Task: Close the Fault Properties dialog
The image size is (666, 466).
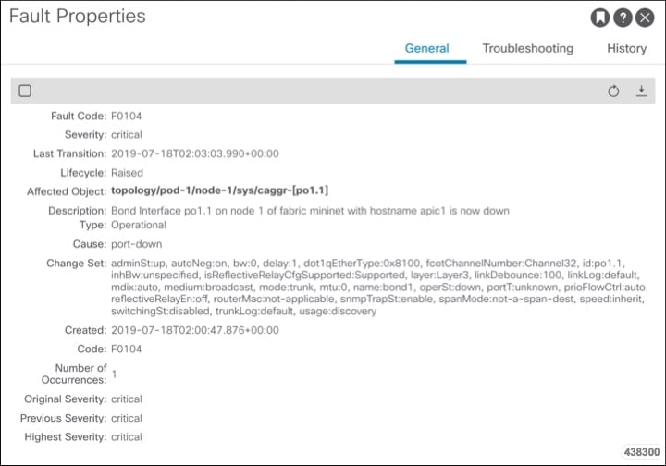Action: click(645, 18)
